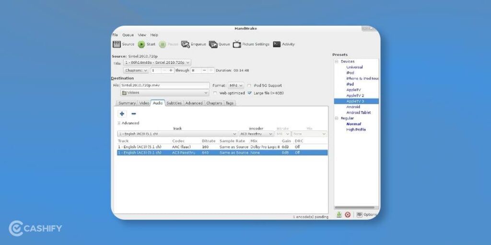Screen dimensions: 491x245
Task: Select the AppleTV preset
Action: click(353, 89)
